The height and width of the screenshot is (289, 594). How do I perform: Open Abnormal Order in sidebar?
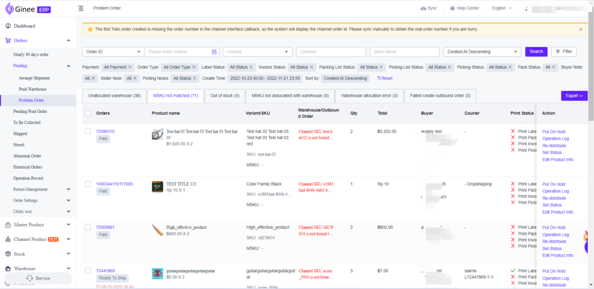coord(27,156)
